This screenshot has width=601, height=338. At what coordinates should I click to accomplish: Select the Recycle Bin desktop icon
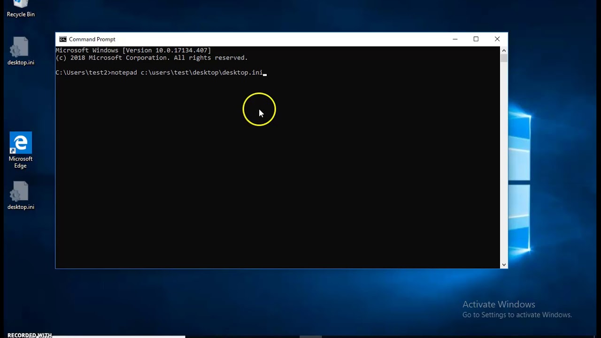point(21,9)
